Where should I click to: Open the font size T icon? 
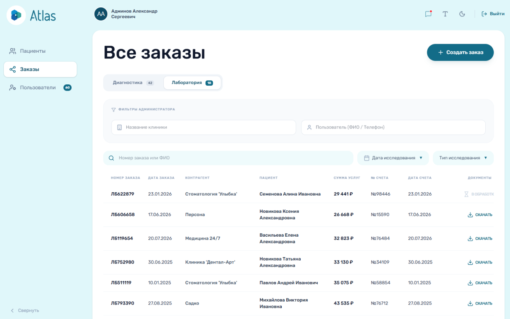pyautogui.click(x=445, y=14)
